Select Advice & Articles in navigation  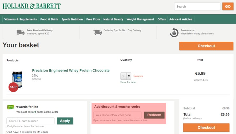tap(181, 19)
